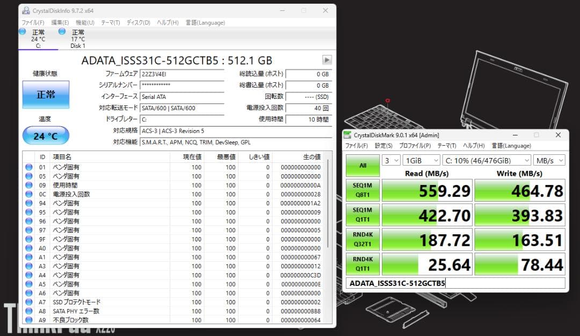Click the next disk arrow button
The image size is (580, 336).
327,60
